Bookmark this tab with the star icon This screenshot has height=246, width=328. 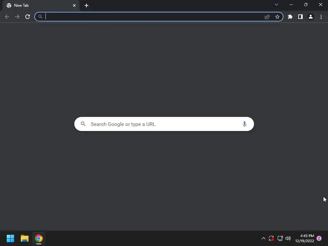pyautogui.click(x=277, y=17)
